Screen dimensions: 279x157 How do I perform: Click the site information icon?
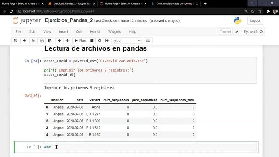pyautogui.click(x=20, y=11)
